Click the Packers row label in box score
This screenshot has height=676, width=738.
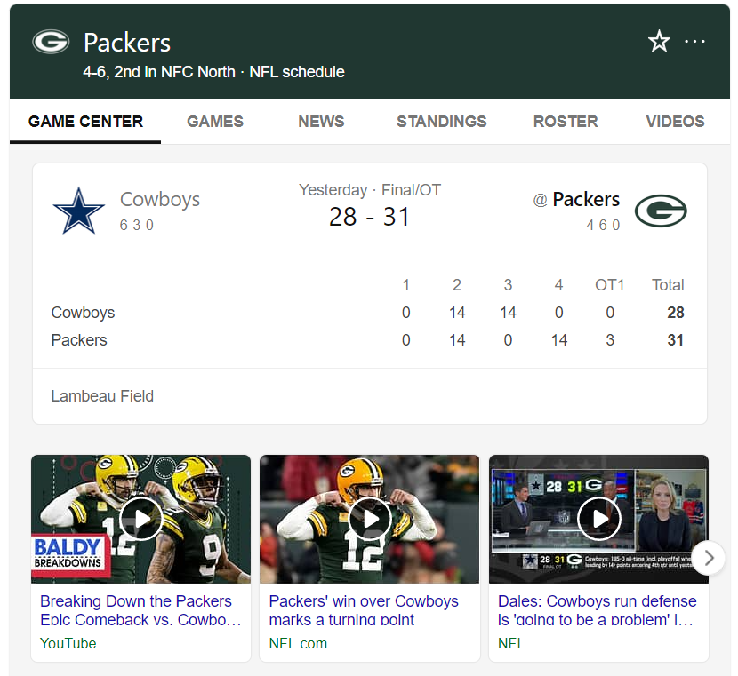[x=79, y=340]
